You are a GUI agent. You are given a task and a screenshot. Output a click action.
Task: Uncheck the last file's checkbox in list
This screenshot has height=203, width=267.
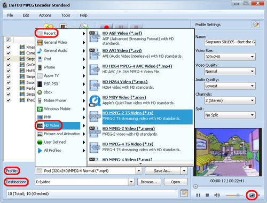(x=8, y=100)
